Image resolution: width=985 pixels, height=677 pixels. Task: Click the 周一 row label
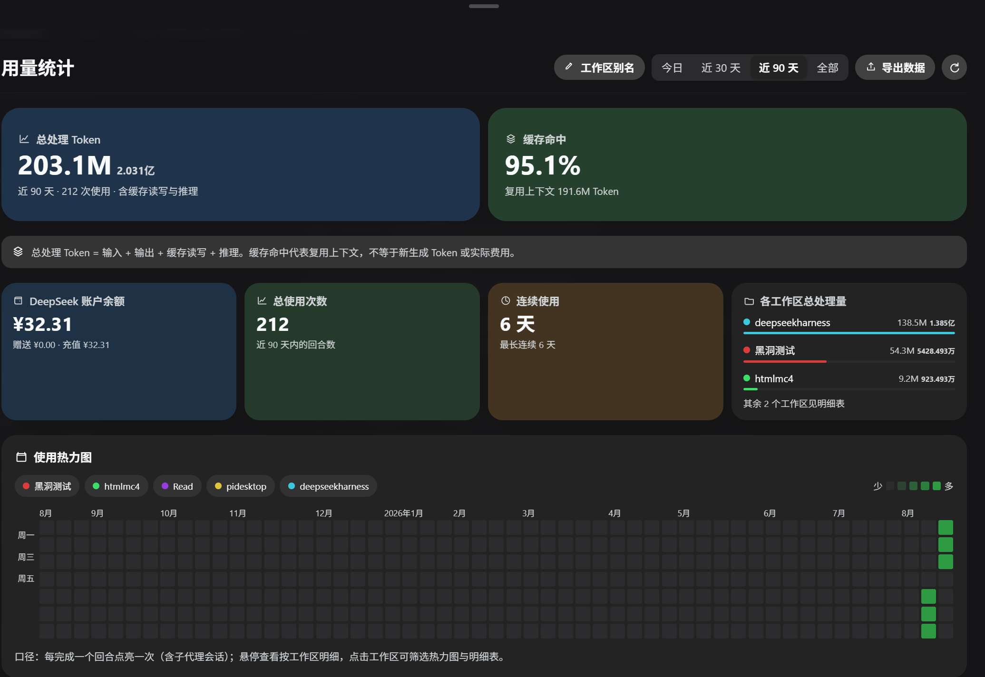coord(26,535)
